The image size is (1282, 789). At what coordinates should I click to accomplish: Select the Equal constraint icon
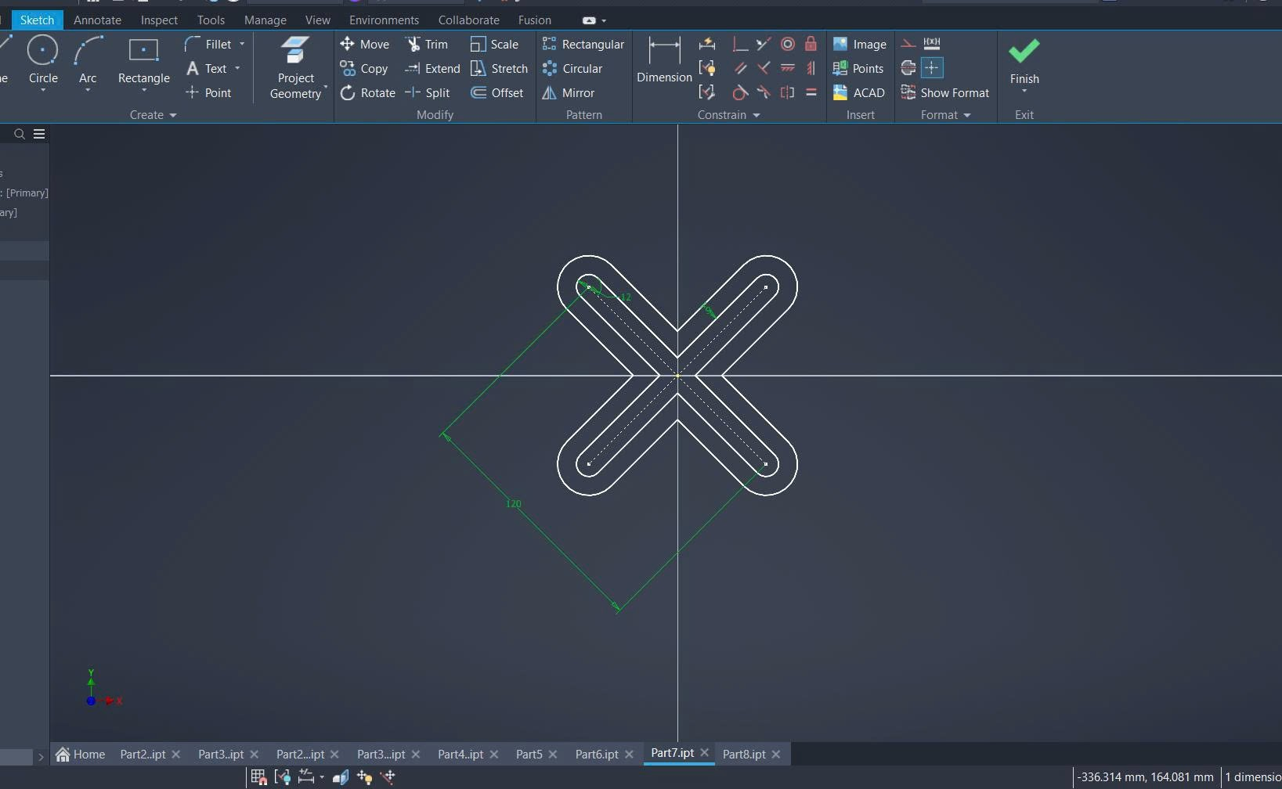coord(811,93)
